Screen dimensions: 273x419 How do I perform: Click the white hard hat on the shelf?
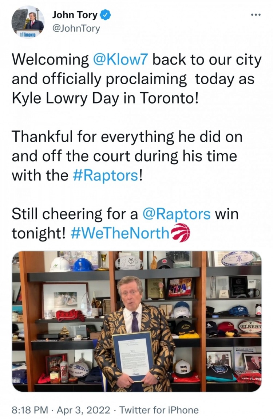[60, 264]
